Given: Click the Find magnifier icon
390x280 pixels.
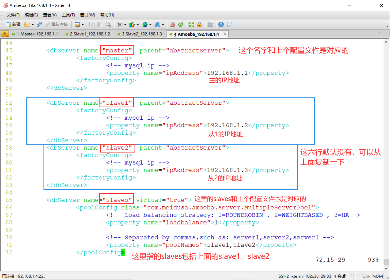Looking at the screenshot, I should click(x=108, y=24).
